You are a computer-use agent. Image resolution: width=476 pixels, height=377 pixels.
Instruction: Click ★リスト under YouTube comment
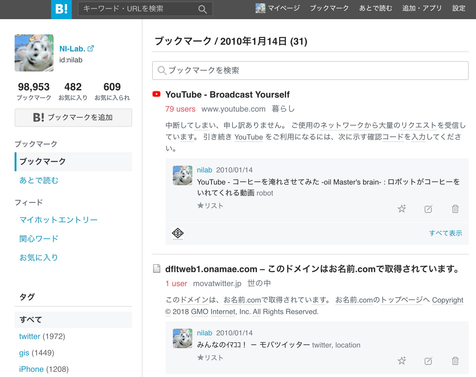click(x=210, y=206)
